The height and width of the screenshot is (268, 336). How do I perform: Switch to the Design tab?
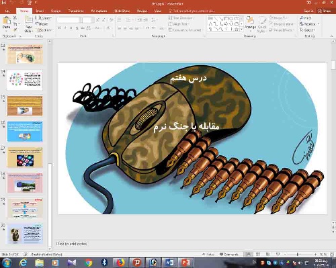(x=56, y=11)
